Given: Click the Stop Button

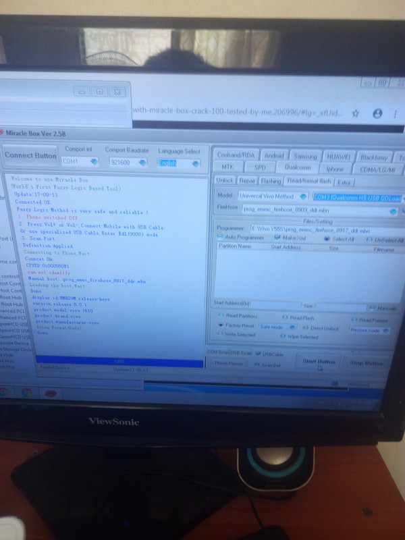Looking at the screenshot, I should click(366, 363).
